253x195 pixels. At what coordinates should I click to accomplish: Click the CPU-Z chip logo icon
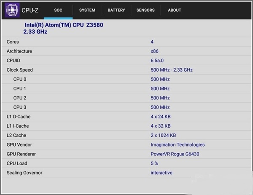pyautogui.click(x=12, y=10)
